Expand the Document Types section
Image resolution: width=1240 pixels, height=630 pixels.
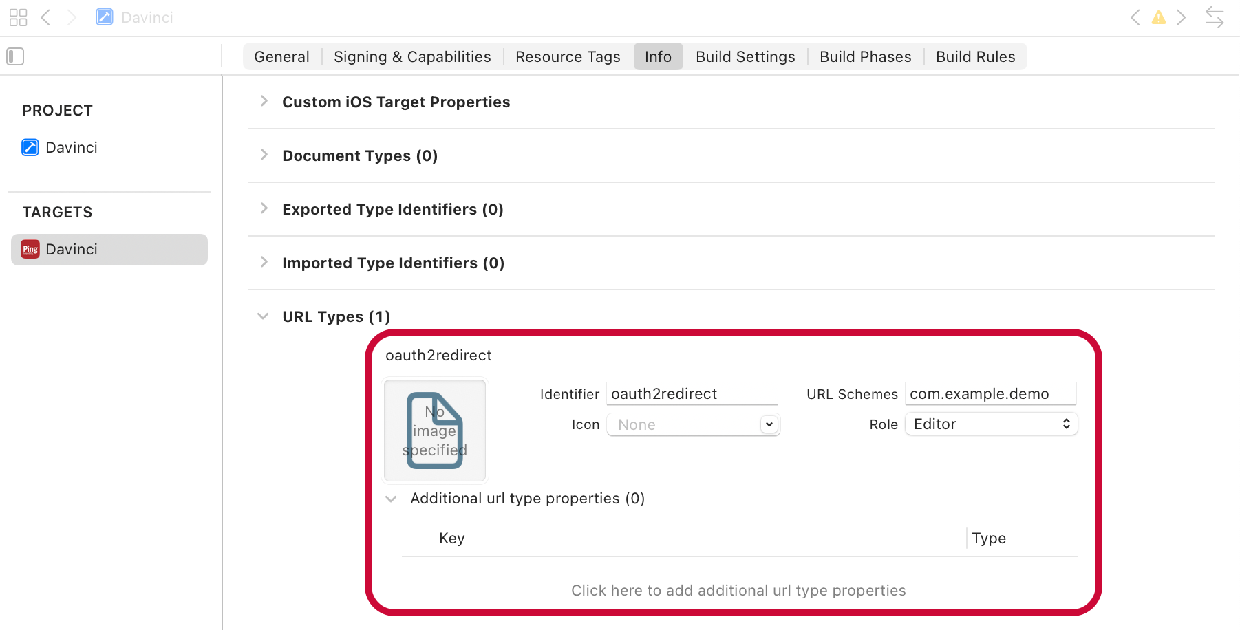pyautogui.click(x=264, y=155)
